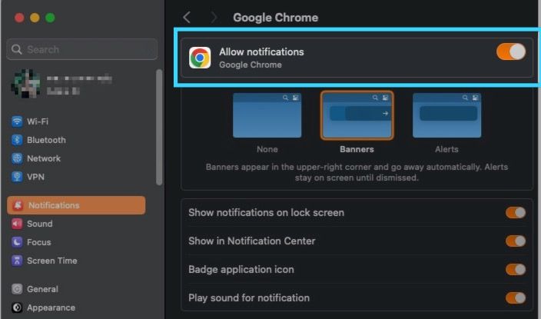Pick the Alerts style thumbnail
The image size is (541, 319).
[x=446, y=115]
